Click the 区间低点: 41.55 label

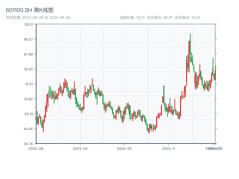click(x=188, y=18)
